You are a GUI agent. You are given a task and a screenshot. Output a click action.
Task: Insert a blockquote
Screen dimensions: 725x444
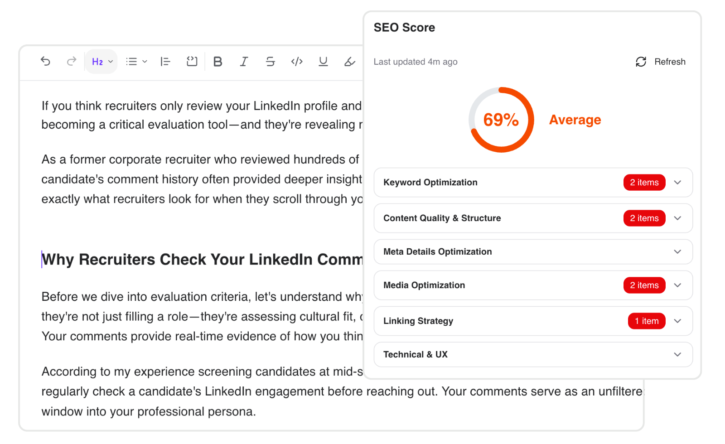point(165,62)
